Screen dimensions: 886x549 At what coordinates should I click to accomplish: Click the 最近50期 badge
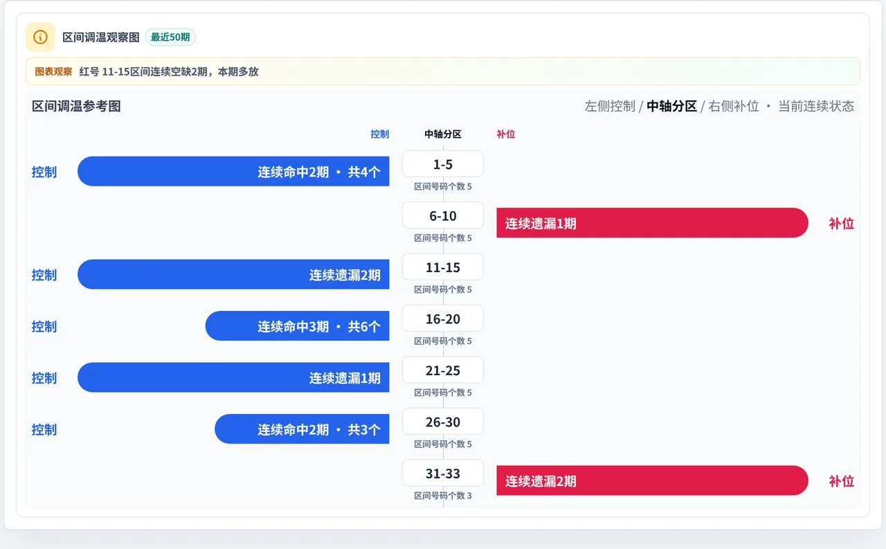coord(170,37)
